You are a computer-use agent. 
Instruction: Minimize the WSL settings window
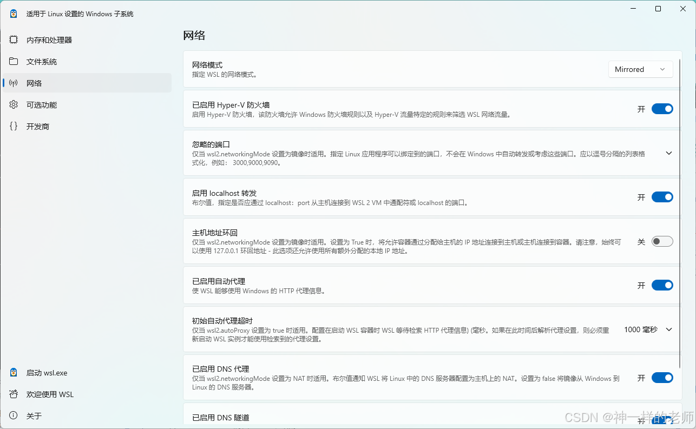click(x=633, y=9)
